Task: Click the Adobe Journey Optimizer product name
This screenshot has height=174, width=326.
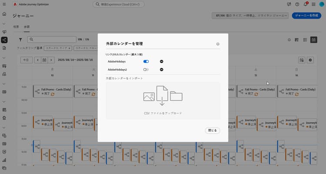Action: 33,4
